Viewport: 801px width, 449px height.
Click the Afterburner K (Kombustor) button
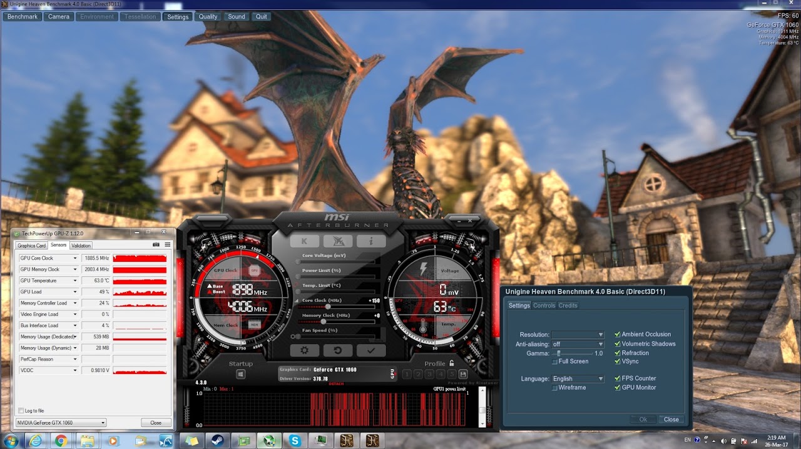tap(304, 241)
